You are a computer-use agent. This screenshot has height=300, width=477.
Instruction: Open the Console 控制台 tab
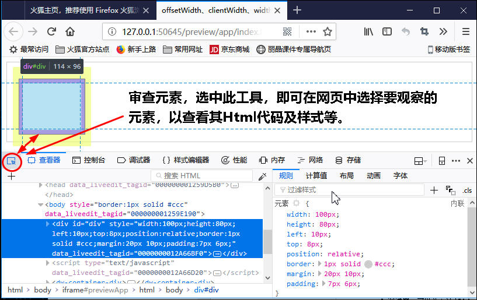[89, 160]
